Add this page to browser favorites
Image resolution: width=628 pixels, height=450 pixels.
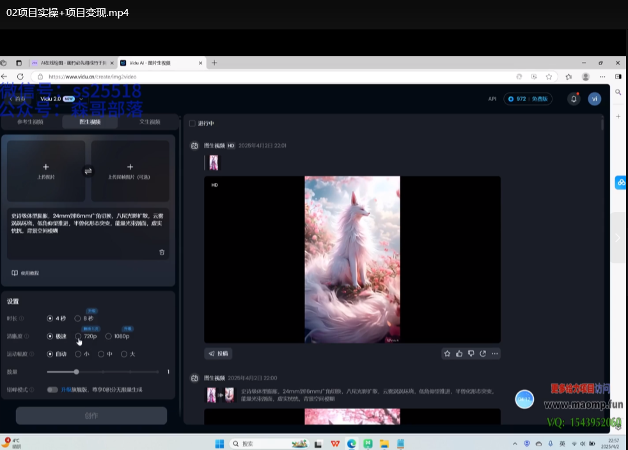pyautogui.click(x=549, y=77)
